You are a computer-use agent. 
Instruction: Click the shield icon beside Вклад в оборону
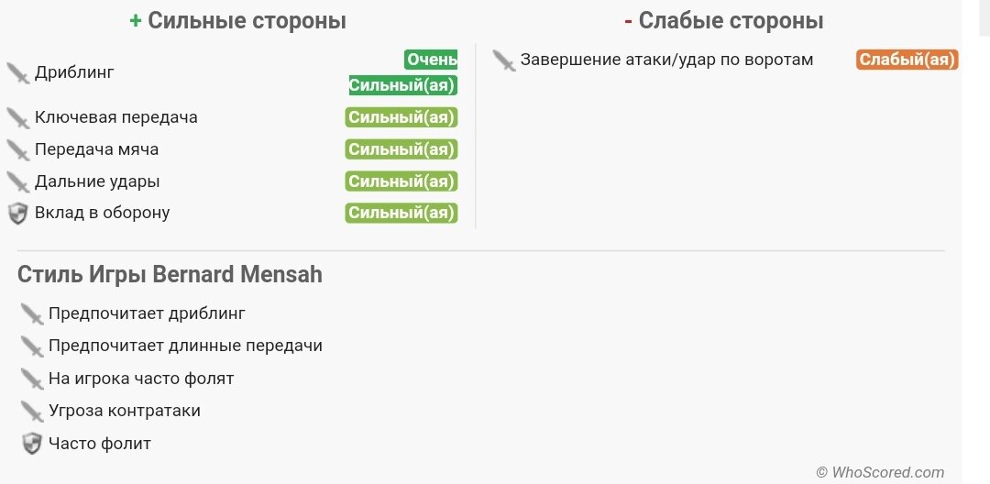[18, 214]
